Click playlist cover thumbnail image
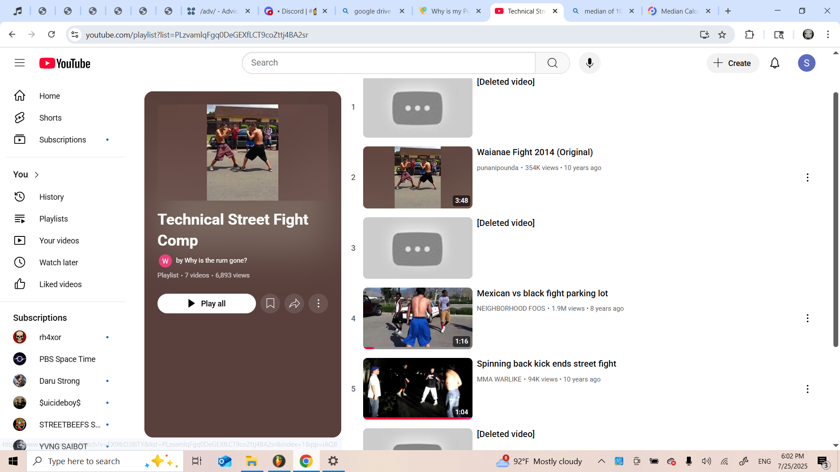 [x=242, y=153]
